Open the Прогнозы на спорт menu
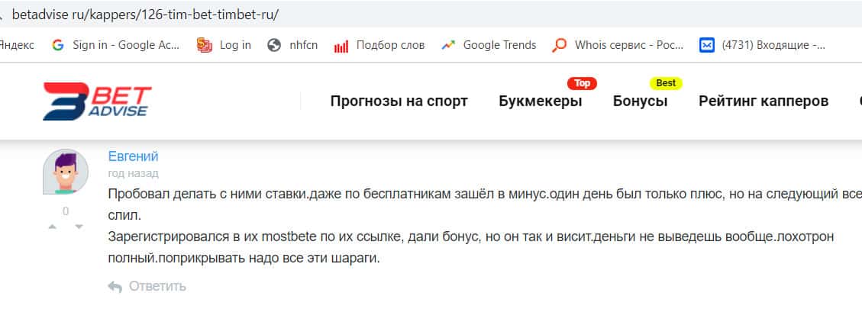This screenshot has width=862, height=309. [399, 101]
